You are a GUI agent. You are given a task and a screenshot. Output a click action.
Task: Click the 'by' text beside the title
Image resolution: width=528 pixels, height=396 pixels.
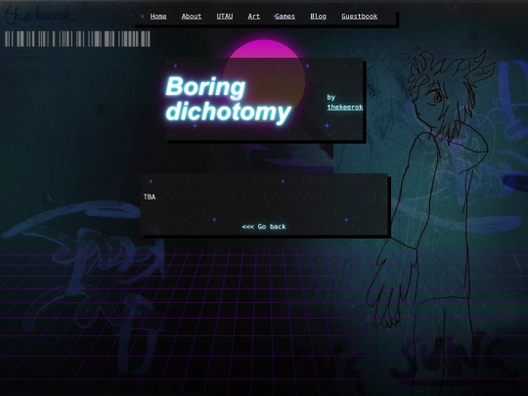coord(331,98)
